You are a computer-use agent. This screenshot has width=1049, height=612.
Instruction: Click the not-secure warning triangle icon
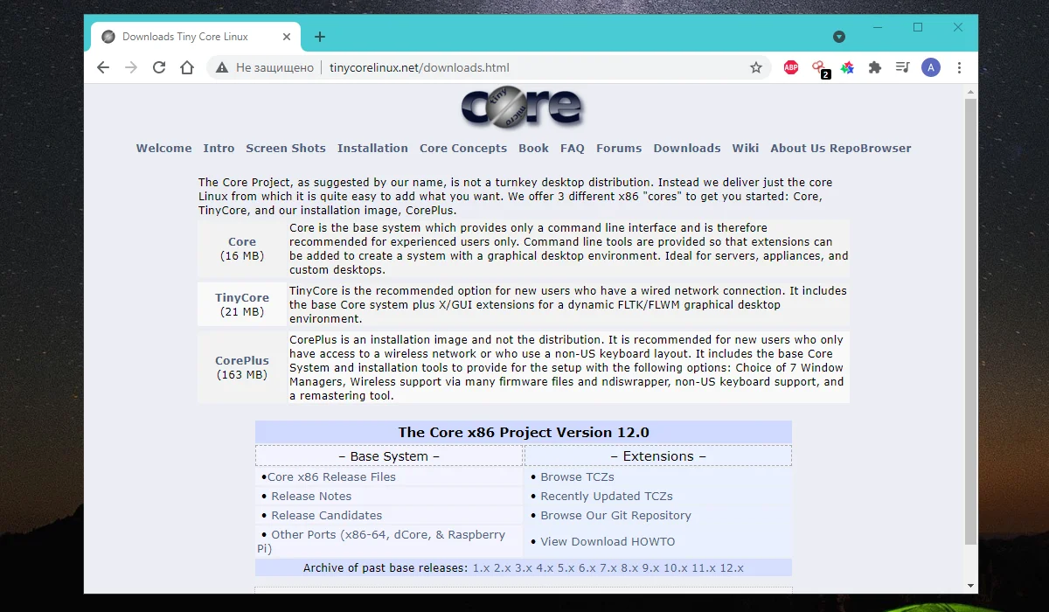(x=222, y=67)
